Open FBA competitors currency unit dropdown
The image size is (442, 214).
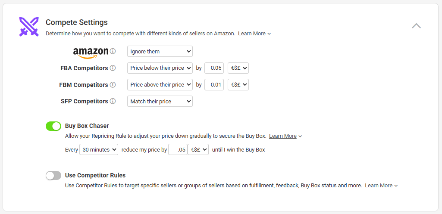[x=238, y=68]
